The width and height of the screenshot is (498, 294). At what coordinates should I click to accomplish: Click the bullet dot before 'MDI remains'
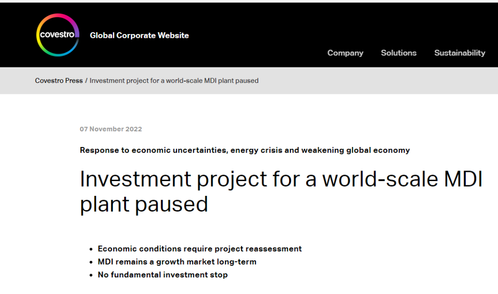pyautogui.click(x=91, y=262)
